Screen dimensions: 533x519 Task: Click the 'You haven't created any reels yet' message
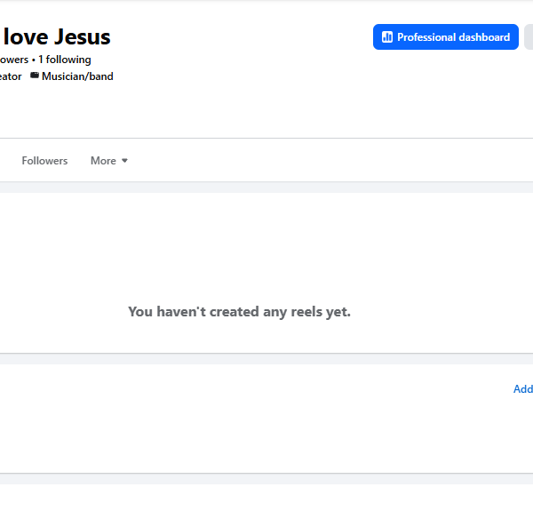[x=239, y=312]
